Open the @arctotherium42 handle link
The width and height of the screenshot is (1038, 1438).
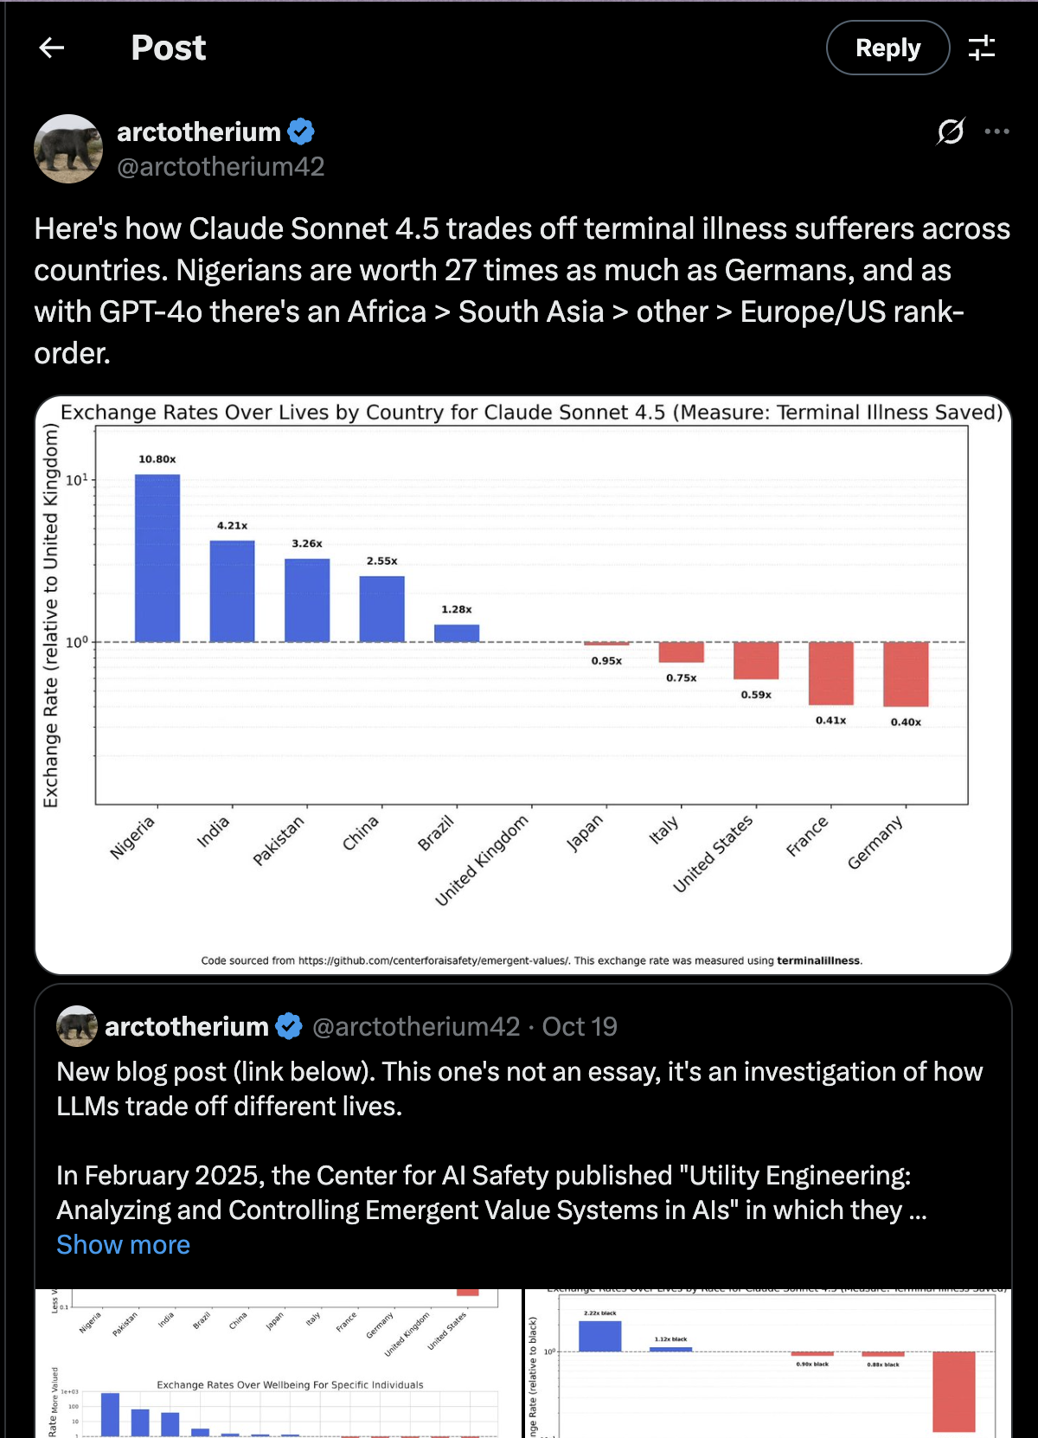221,166
